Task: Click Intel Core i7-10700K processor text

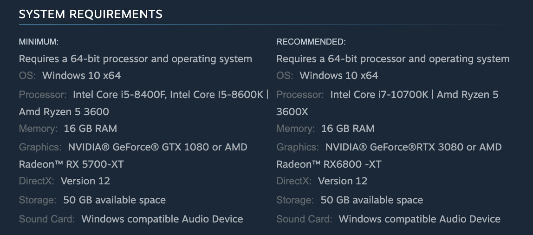Action: (x=379, y=95)
